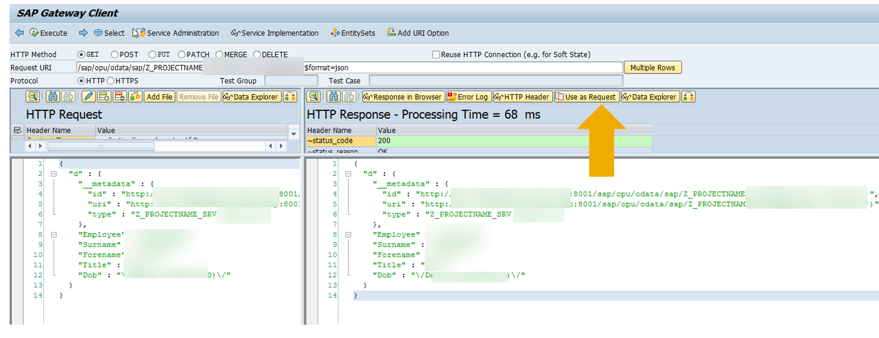Open the Select option in the toolbar

pyautogui.click(x=109, y=33)
